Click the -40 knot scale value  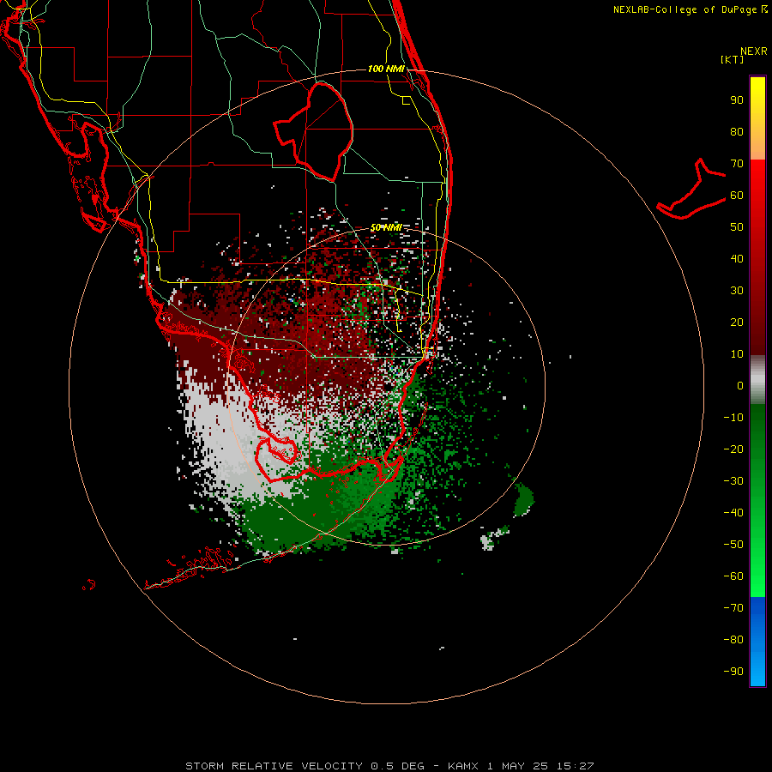733,513
